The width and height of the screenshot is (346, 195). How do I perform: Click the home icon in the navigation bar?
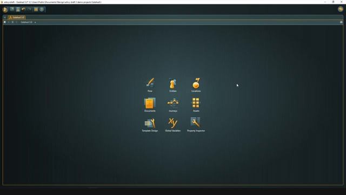(x=5, y=22)
